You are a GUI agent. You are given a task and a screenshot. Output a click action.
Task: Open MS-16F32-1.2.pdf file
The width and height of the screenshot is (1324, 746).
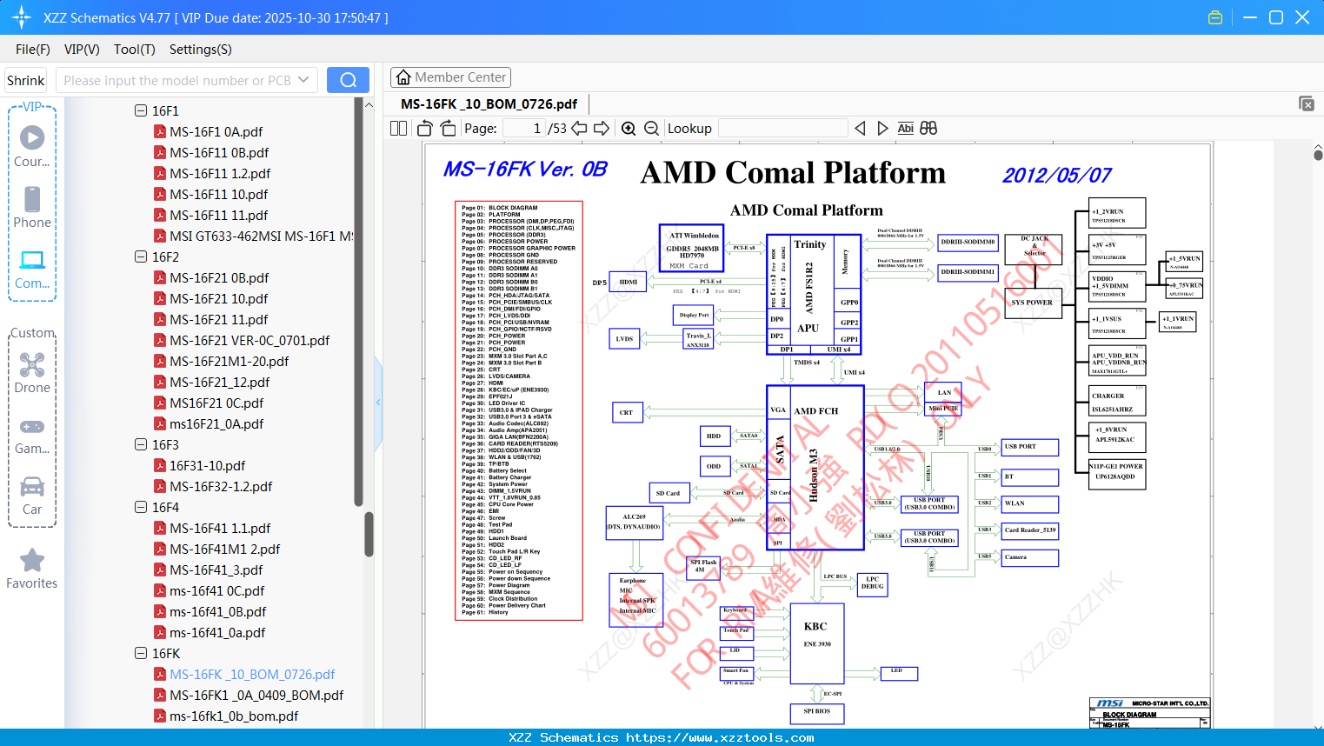[x=221, y=486]
